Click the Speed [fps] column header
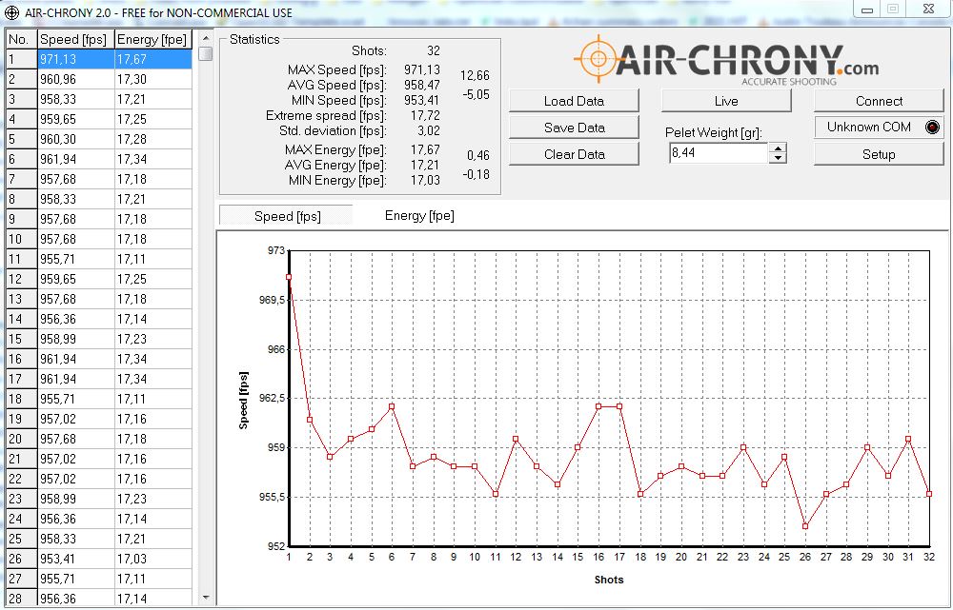This screenshot has width=953, height=610. coord(76,39)
